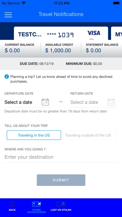Tap the VISA logo on the card
Screen dimensions: 122x217
pos(93,33)
